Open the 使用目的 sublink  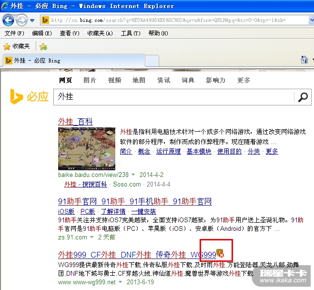230,151
